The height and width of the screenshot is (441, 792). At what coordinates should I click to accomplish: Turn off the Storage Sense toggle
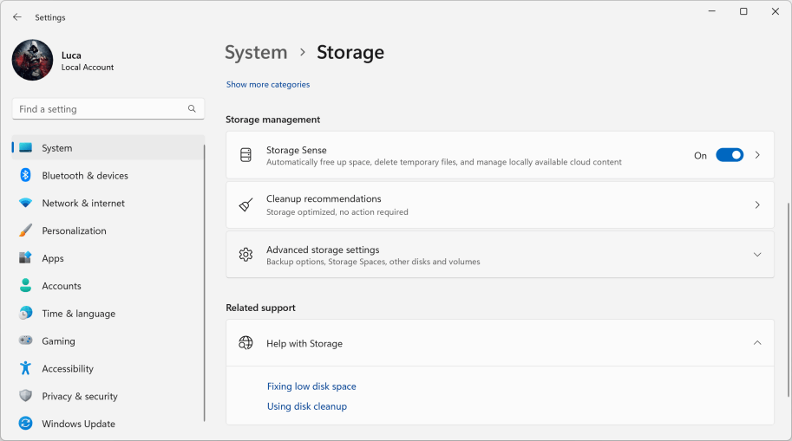729,155
